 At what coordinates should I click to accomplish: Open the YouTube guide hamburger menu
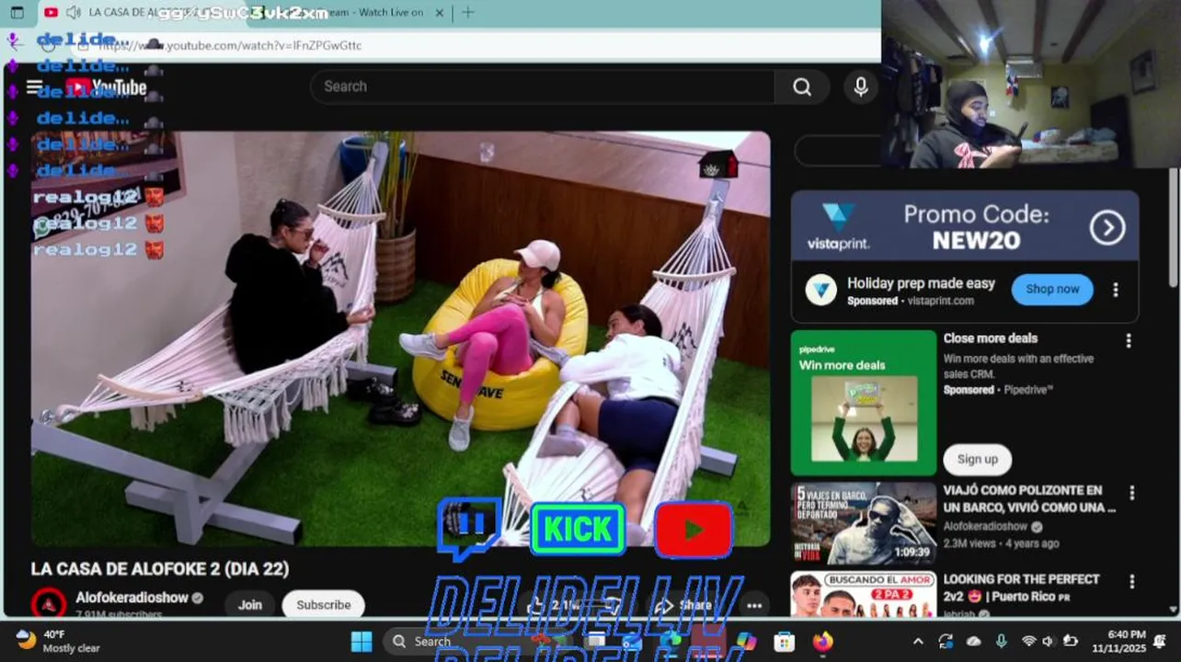[x=34, y=87]
